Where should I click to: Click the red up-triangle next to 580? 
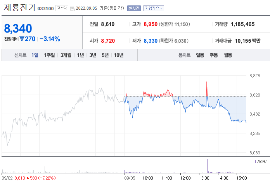click(x=28, y=178)
